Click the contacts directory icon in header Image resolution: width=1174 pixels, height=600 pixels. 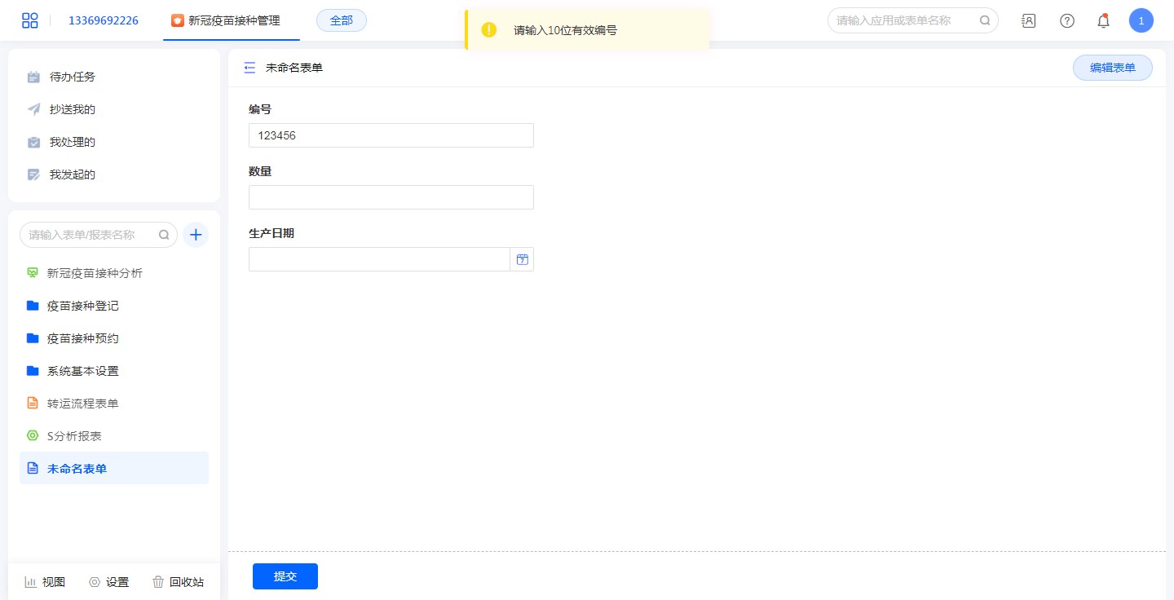click(1028, 21)
